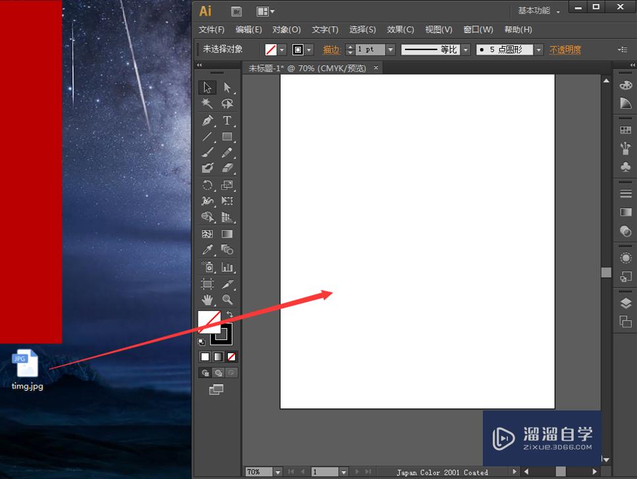Image resolution: width=637 pixels, height=479 pixels.
Task: Enable Draw Behind mode
Action: (218, 372)
